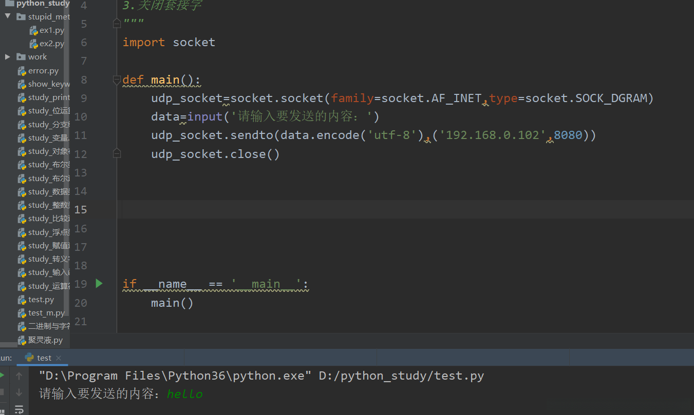Click 'AF_INET' in the socket call
Image resolution: width=694 pixels, height=415 pixels.
(457, 98)
